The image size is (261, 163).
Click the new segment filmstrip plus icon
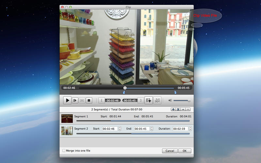tap(149, 100)
